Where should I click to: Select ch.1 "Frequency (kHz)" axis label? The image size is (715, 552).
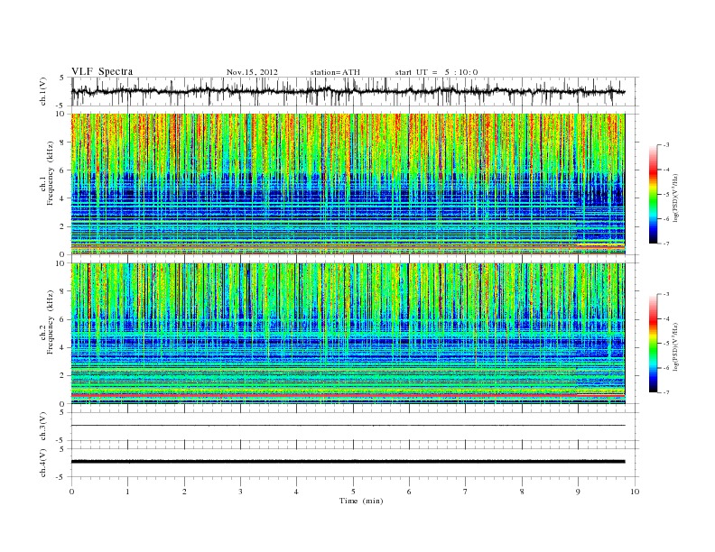(51, 173)
